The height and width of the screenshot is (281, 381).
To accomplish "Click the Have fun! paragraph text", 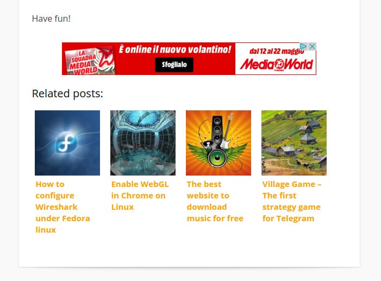I will point(51,18).
